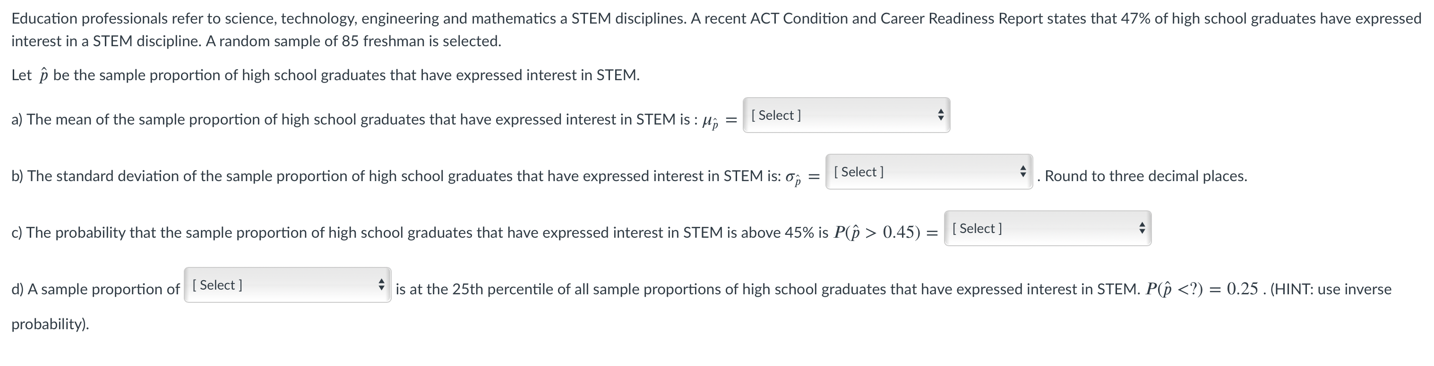This screenshot has width=1434, height=366.
Task: Click the "Round to three decimal places" text
Action: tap(1146, 176)
